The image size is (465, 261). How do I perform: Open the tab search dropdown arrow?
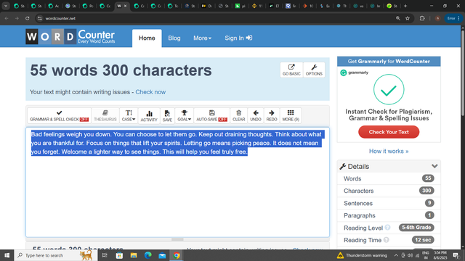click(x=6, y=6)
